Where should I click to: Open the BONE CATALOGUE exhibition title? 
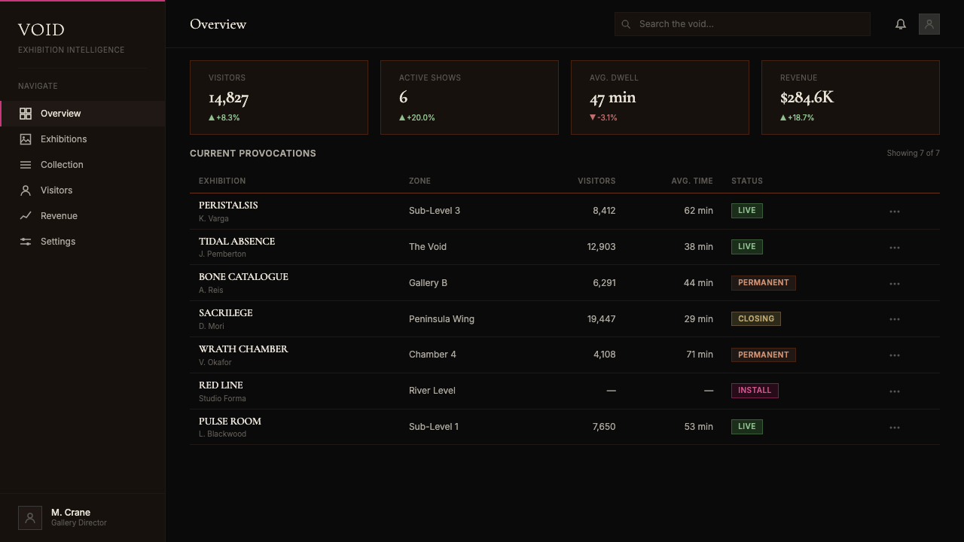(x=243, y=276)
